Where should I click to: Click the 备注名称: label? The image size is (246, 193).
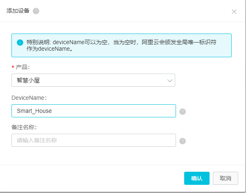pos(24,127)
